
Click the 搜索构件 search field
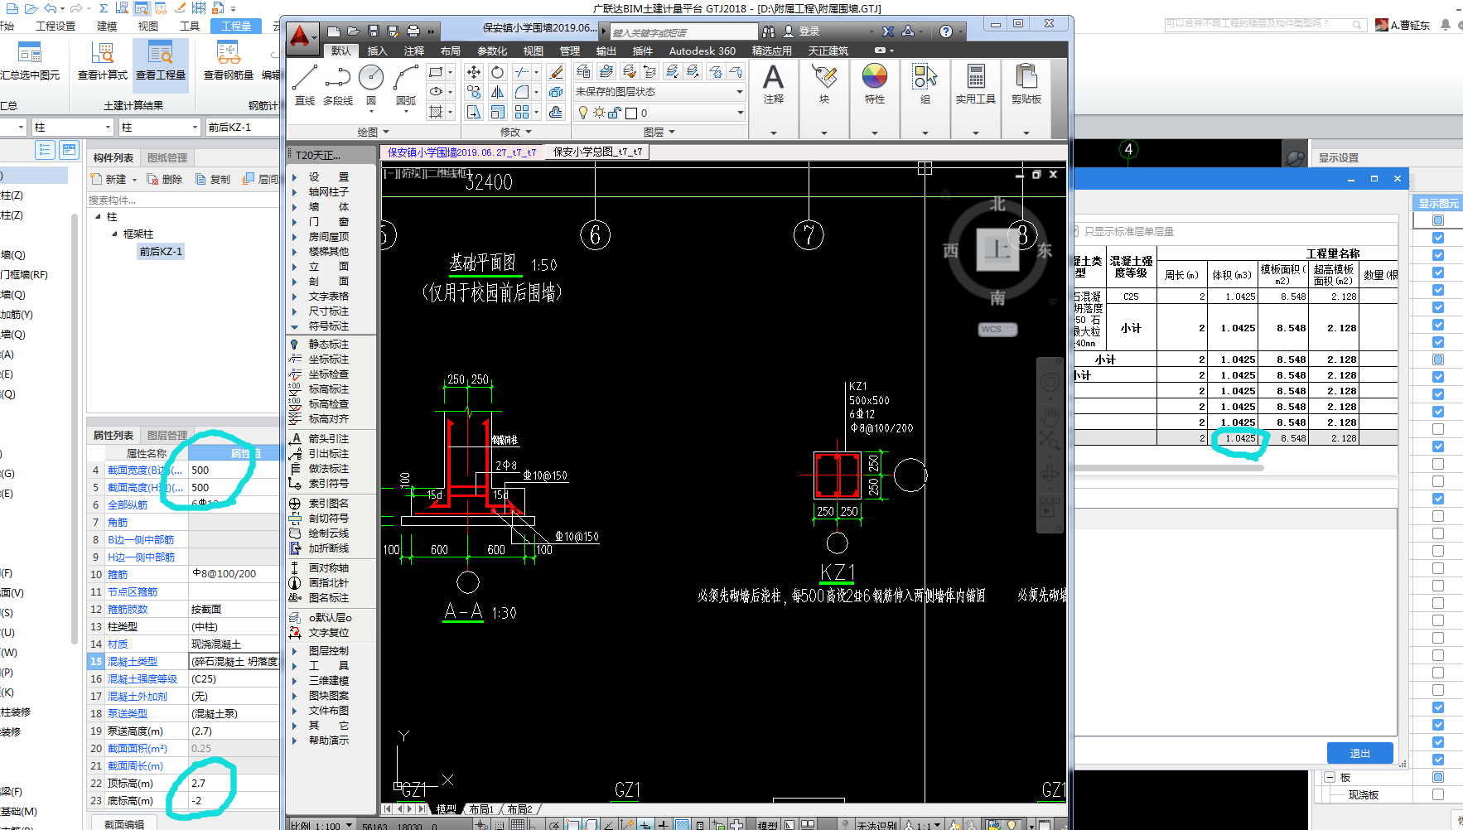point(182,200)
